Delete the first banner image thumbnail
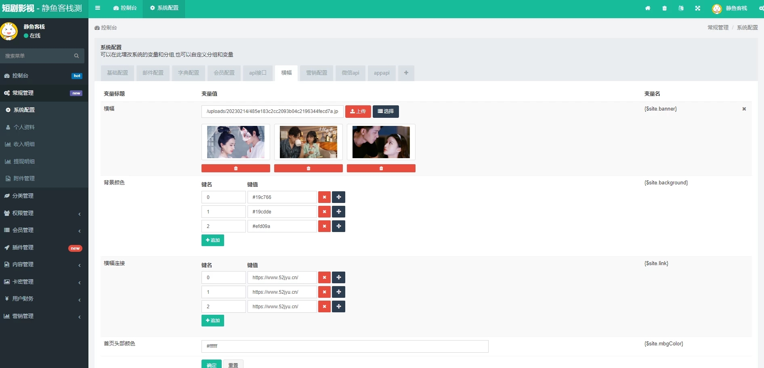764x368 pixels. tap(235, 168)
